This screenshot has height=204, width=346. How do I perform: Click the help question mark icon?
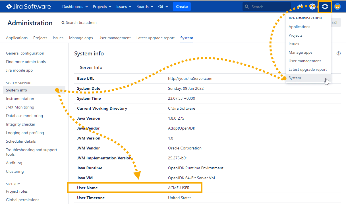[312, 7]
